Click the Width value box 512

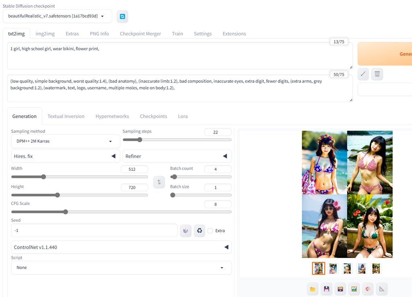pyautogui.click(x=134, y=169)
